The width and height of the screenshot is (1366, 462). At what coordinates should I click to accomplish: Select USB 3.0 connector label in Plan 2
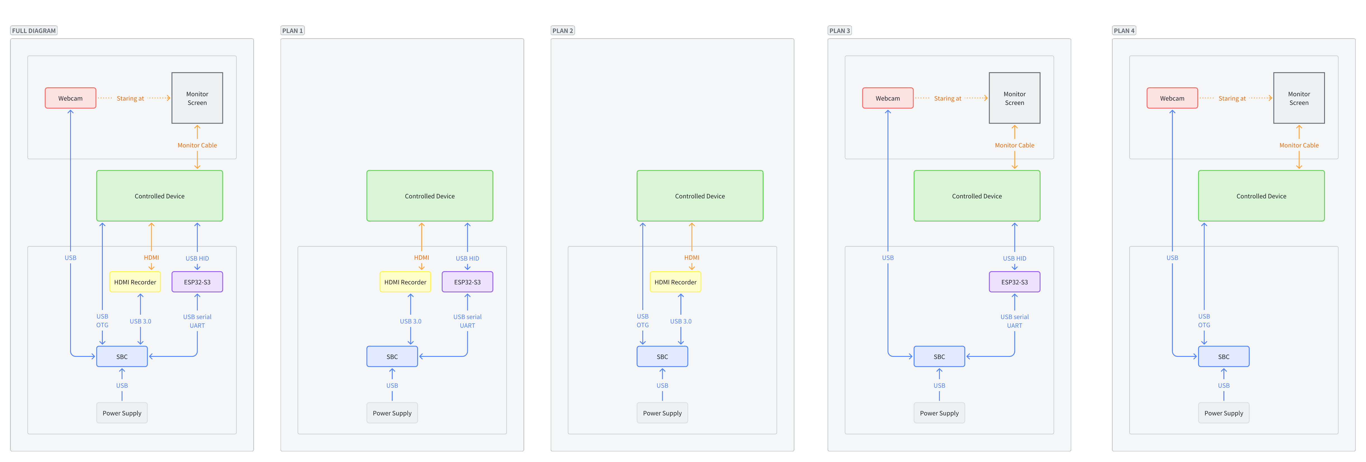click(680, 321)
